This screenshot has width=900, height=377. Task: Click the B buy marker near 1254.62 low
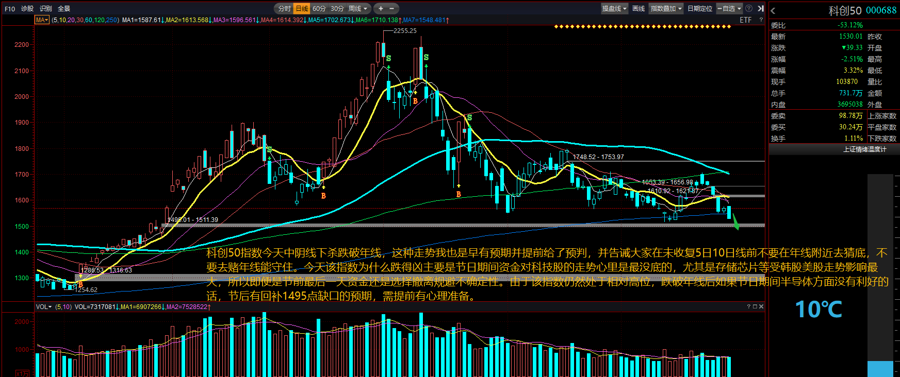(x=80, y=284)
